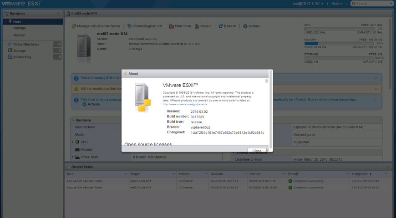The height and width of the screenshot is (218, 396).
Task: Click the host server thumbnail image
Action: [84, 47]
